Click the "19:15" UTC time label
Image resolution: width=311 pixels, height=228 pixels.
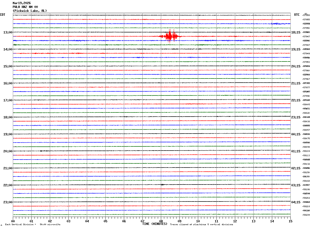[296, 49]
